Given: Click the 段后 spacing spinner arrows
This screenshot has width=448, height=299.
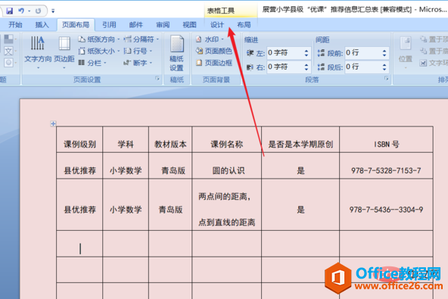Looking at the screenshot, I should coord(384,67).
